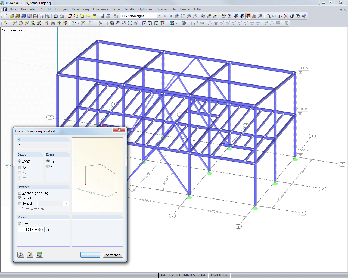Select the Δx radio button under Bezug
This screenshot has width=348, height=278.
[x=19, y=167]
